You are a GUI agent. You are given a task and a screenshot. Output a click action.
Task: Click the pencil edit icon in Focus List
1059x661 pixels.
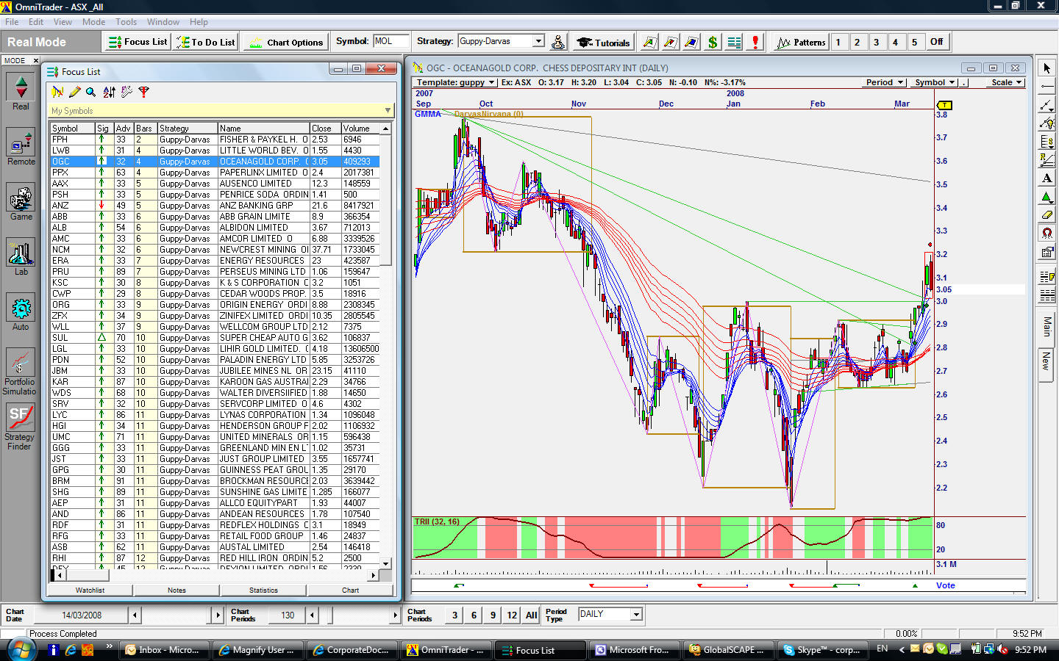74,92
